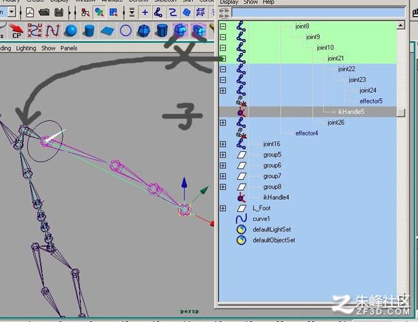Click the Save Scene floppy disk icon
Image resolution: width=418 pixels, height=322 pixels.
point(59,12)
